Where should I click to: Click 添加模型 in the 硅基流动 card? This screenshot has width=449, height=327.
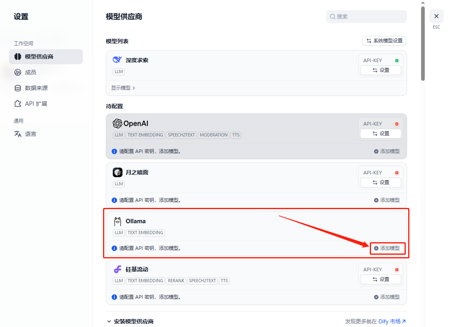[x=387, y=297]
